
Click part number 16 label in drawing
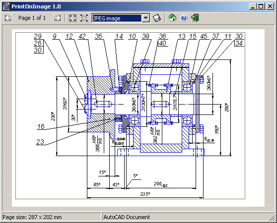click(41, 126)
